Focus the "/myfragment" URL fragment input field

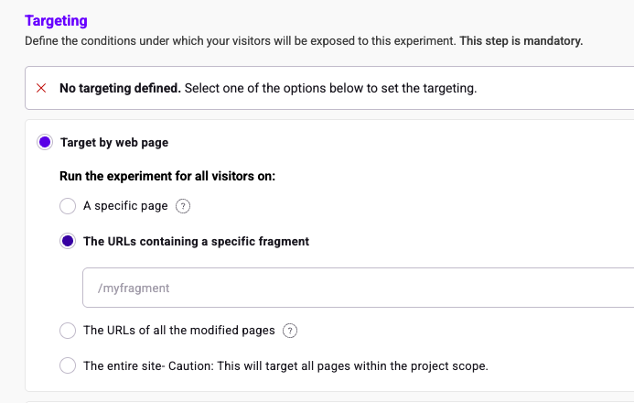(x=357, y=288)
